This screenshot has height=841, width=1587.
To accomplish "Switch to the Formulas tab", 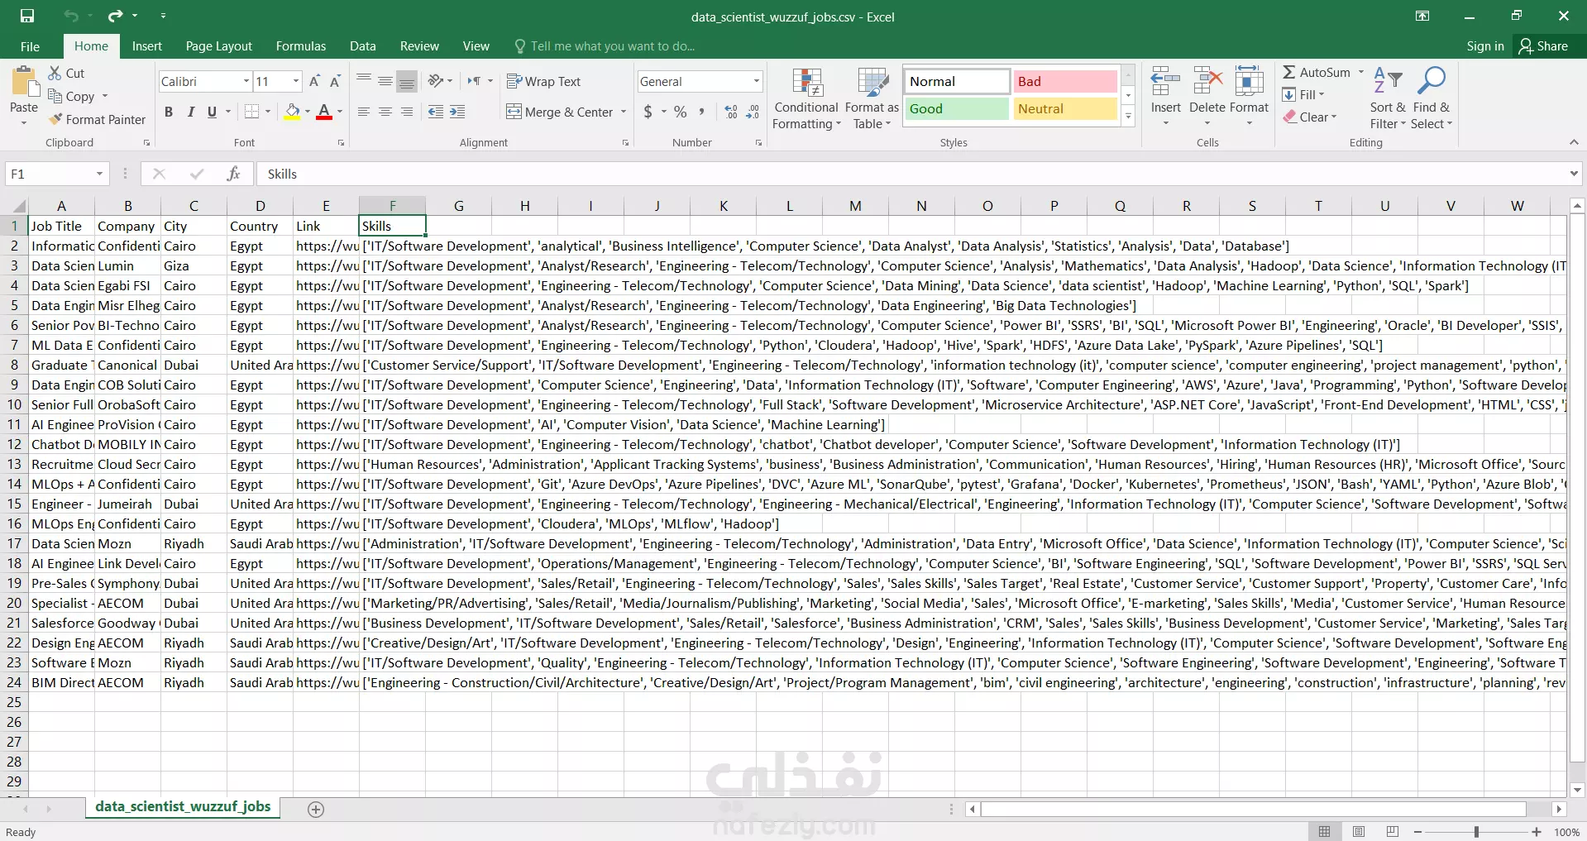I will pos(301,46).
